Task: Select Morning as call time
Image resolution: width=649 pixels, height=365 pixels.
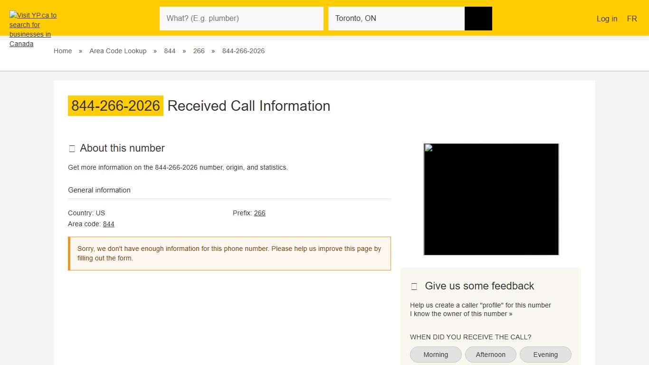Action: pyautogui.click(x=436, y=355)
